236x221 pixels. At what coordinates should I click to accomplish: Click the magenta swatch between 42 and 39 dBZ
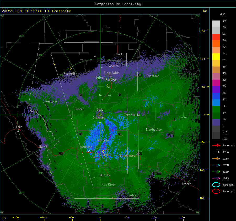click(x=216, y=83)
